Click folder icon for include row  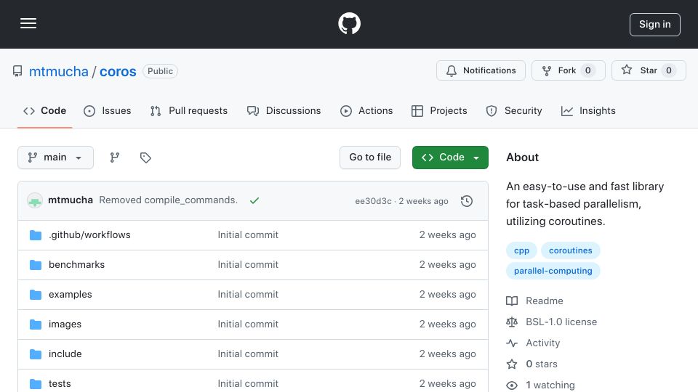coord(36,354)
